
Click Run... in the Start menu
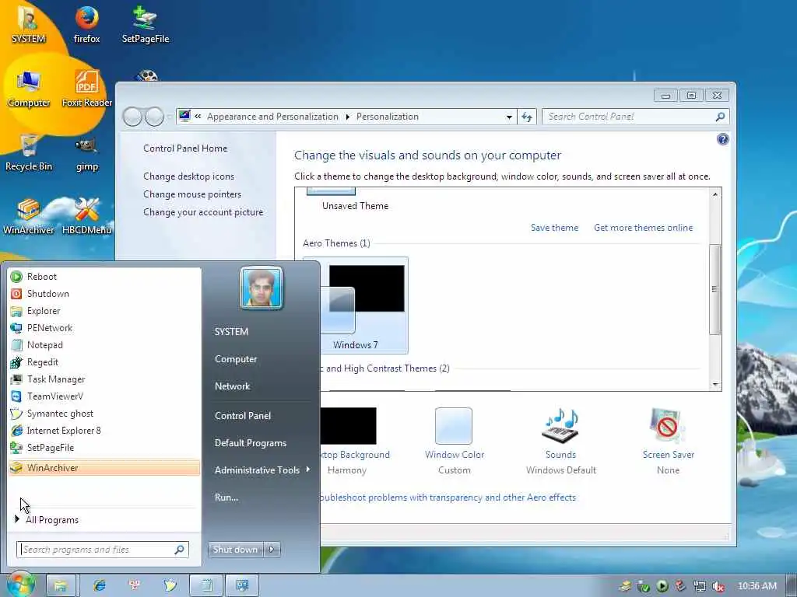point(226,497)
